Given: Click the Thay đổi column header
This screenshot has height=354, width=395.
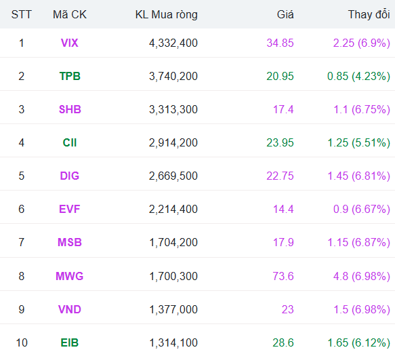Looking at the screenshot, I should (x=369, y=14).
